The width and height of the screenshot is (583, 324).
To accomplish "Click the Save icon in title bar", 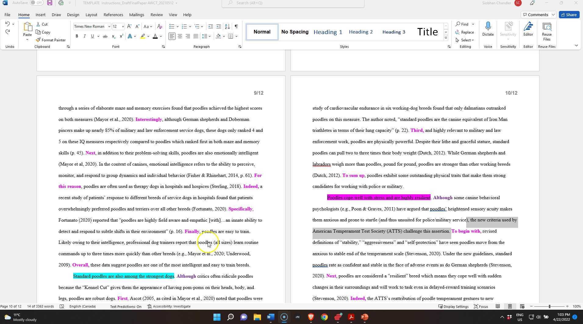I will coord(49,3).
